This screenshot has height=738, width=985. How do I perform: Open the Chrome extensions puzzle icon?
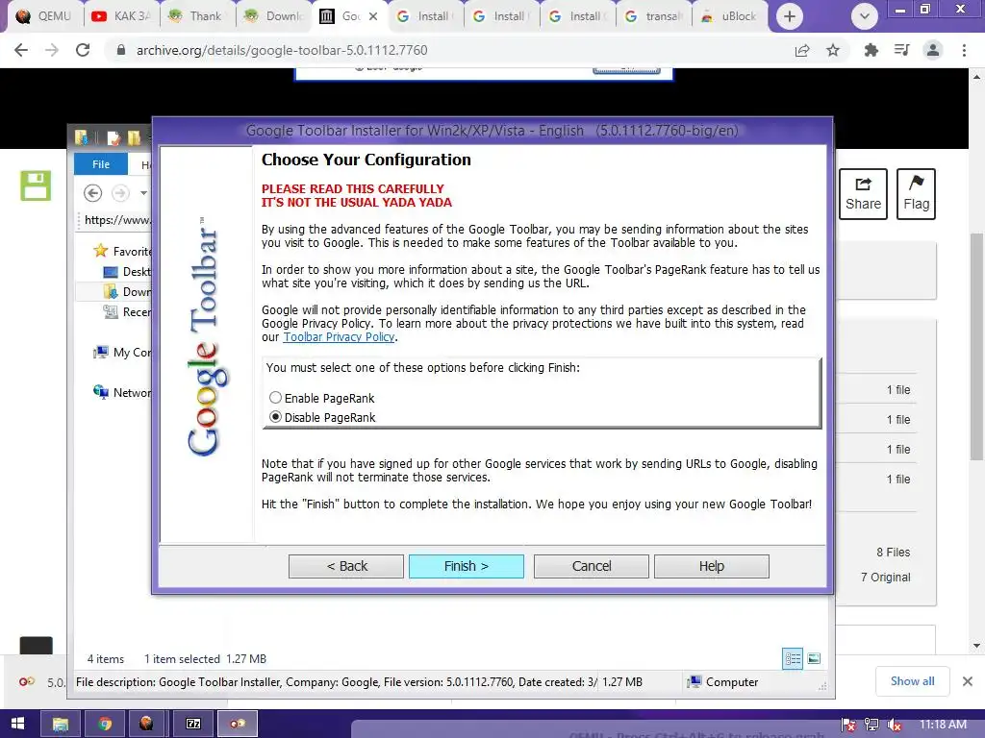pyautogui.click(x=871, y=50)
